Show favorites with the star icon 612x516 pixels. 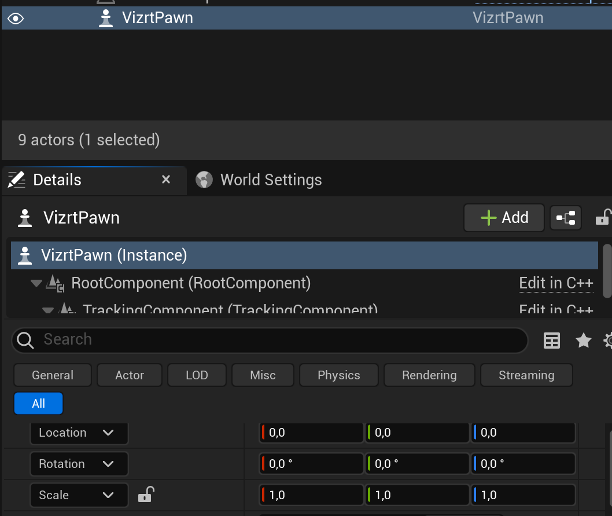tap(583, 341)
